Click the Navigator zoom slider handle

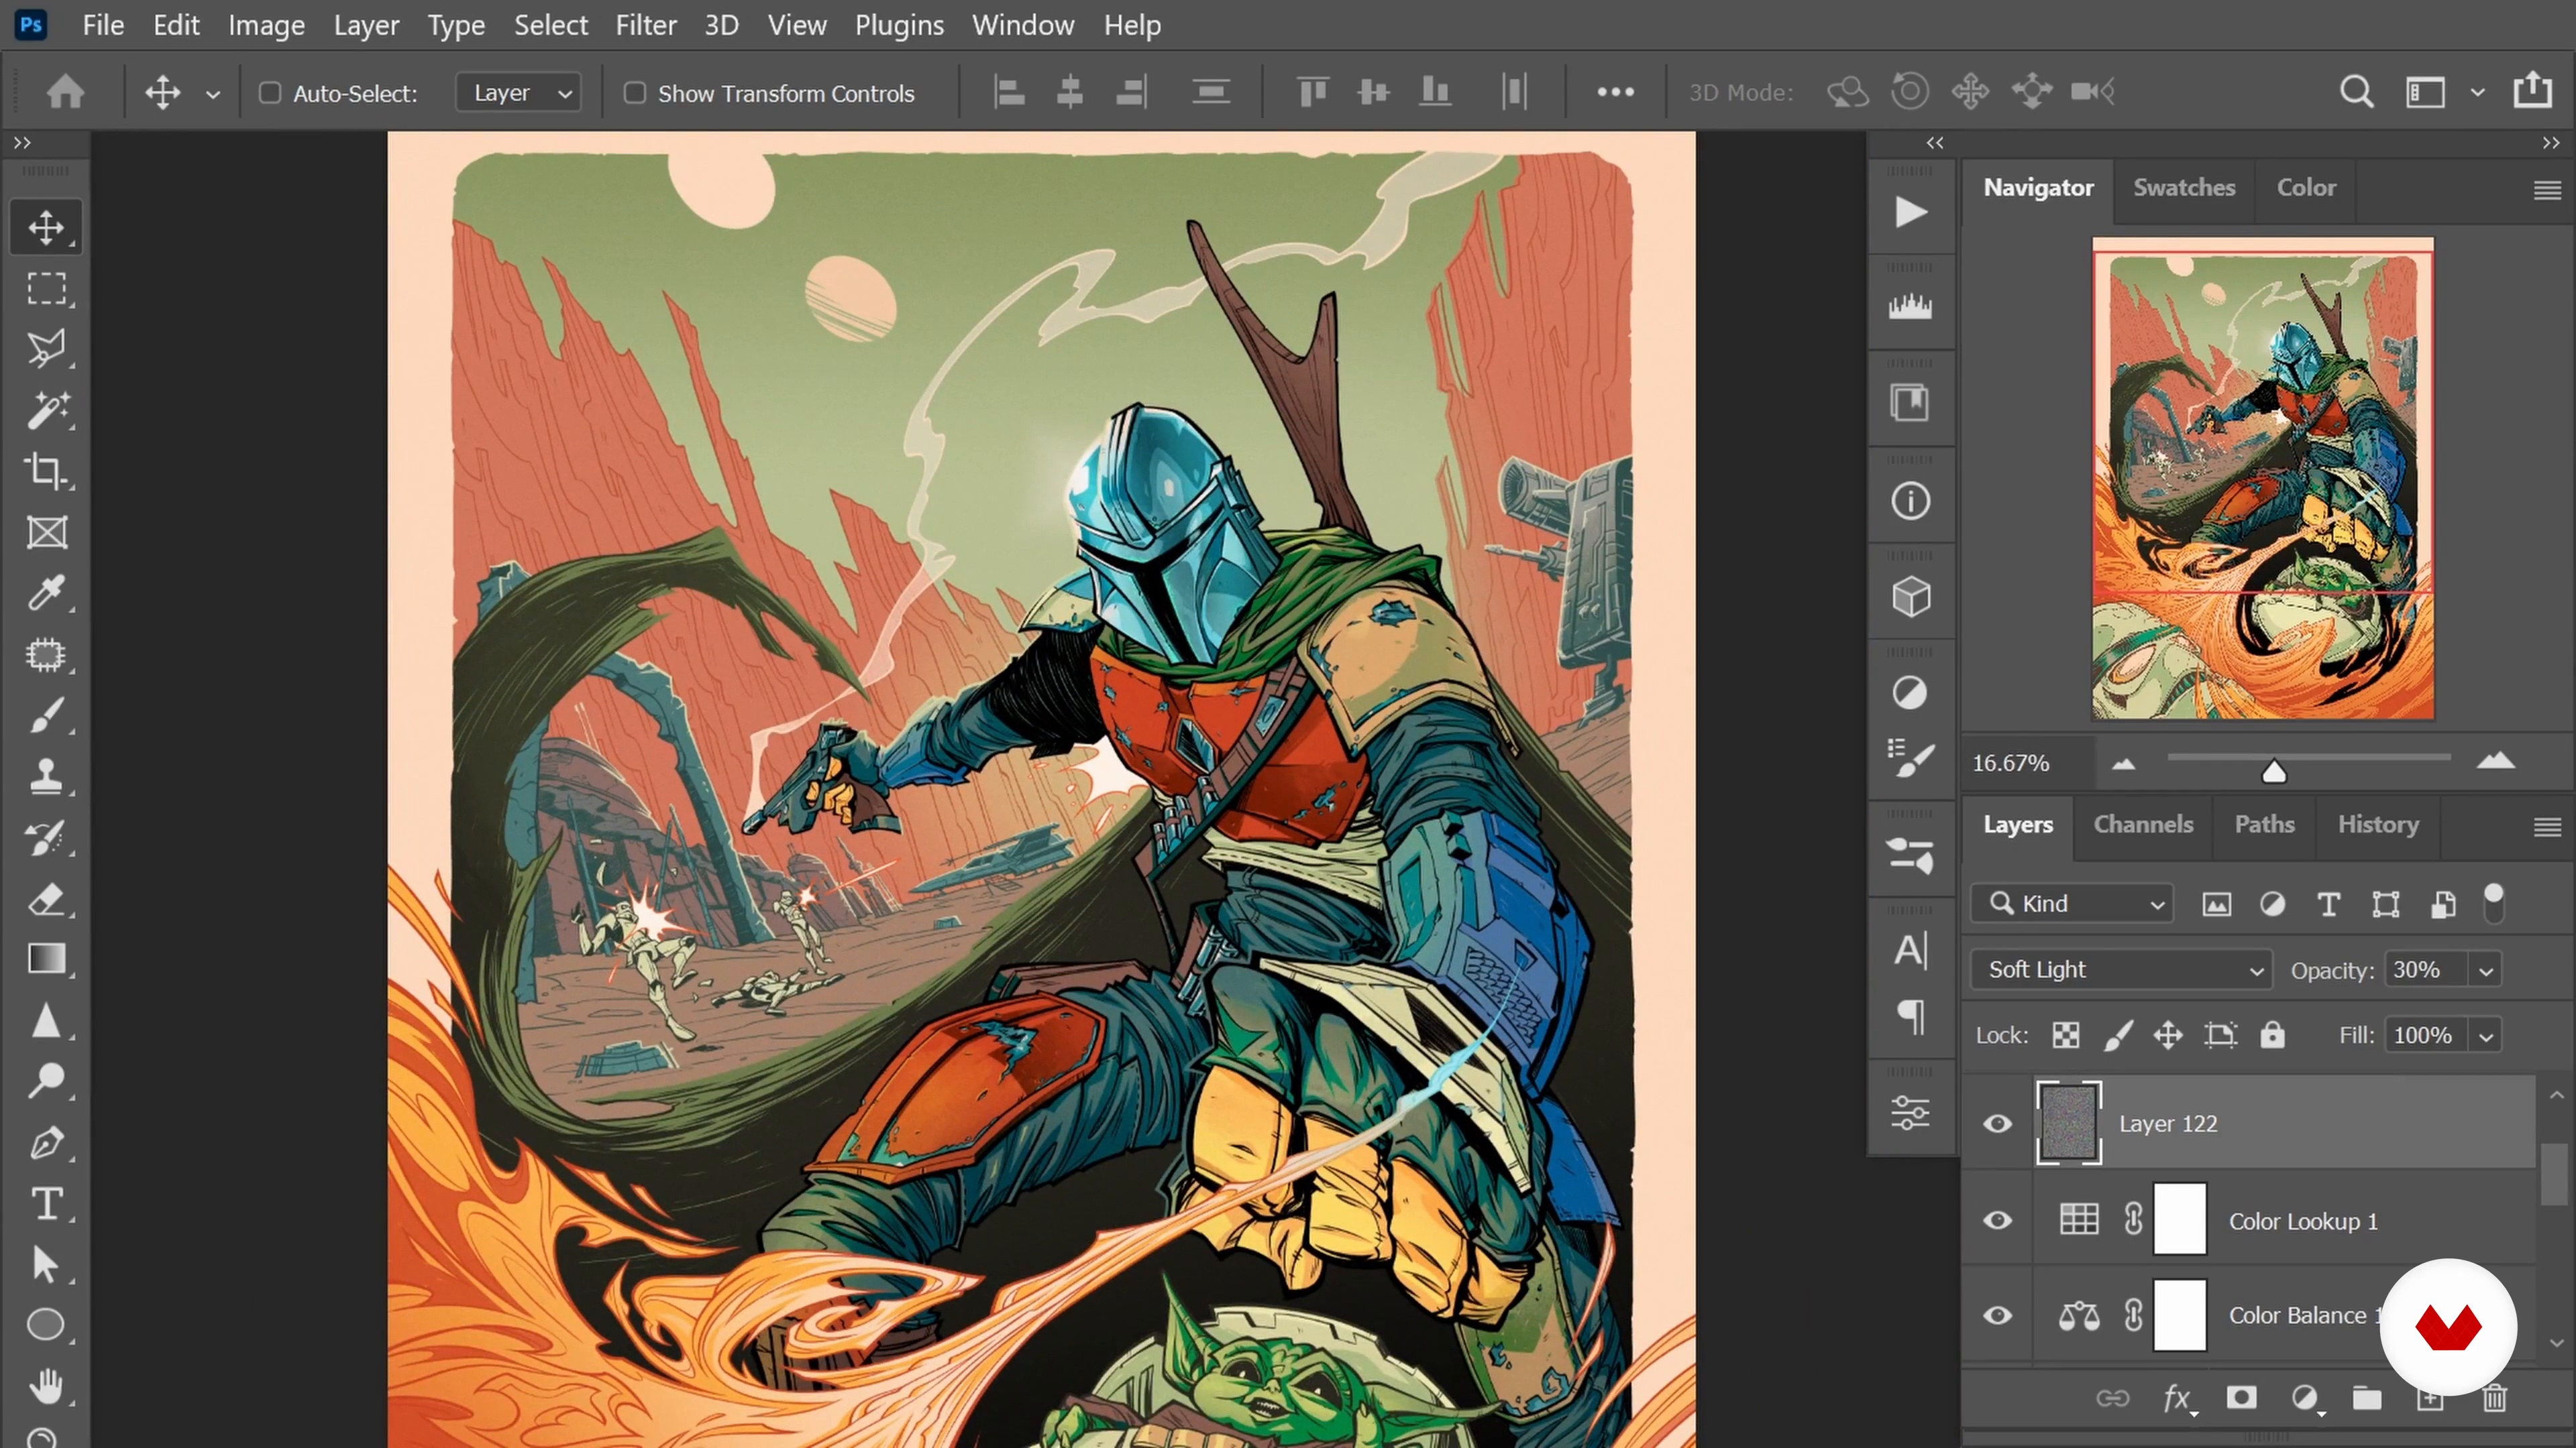pyautogui.click(x=2274, y=772)
